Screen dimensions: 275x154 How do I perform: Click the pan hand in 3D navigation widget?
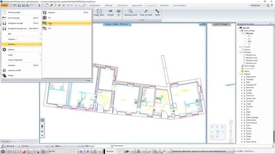[217, 132]
